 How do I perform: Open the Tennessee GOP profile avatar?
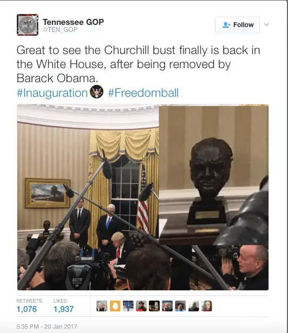[28, 25]
